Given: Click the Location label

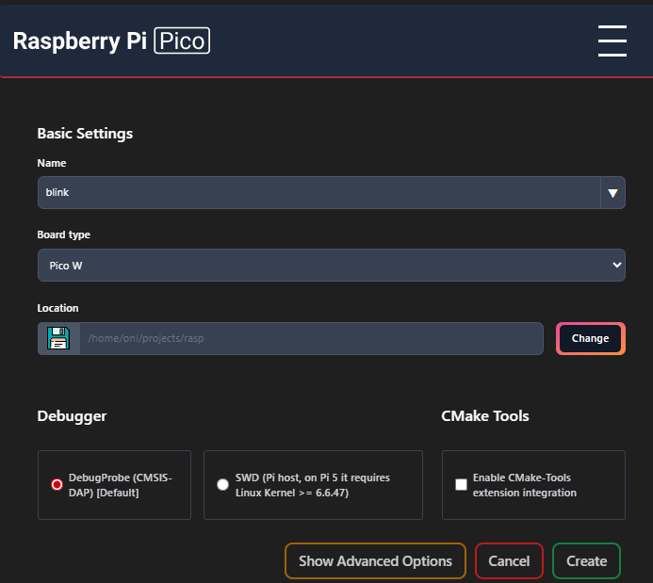Looking at the screenshot, I should (x=57, y=308).
